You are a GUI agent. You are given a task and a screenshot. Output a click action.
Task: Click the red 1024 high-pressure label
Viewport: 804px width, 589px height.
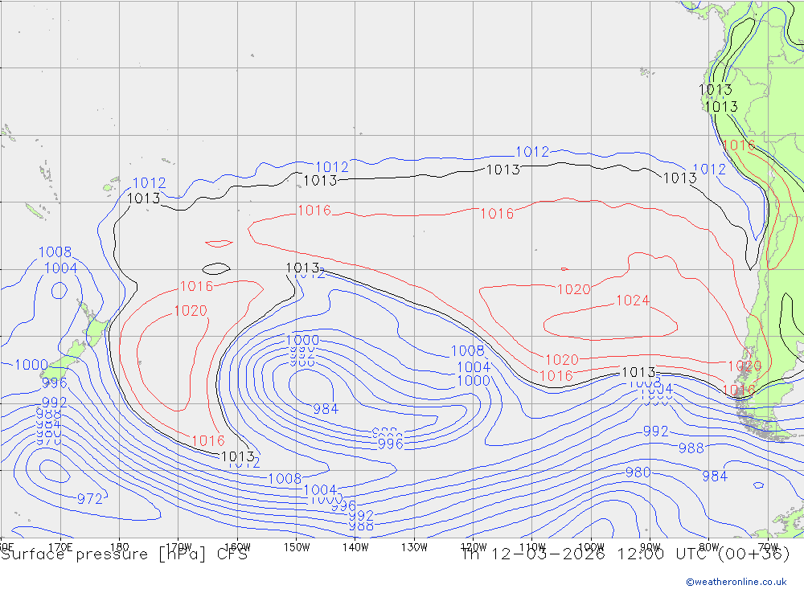(632, 301)
